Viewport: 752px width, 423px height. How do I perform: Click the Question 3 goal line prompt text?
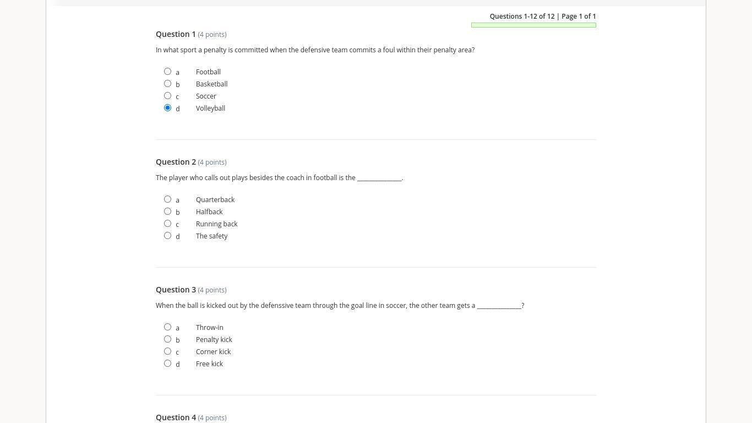point(340,306)
